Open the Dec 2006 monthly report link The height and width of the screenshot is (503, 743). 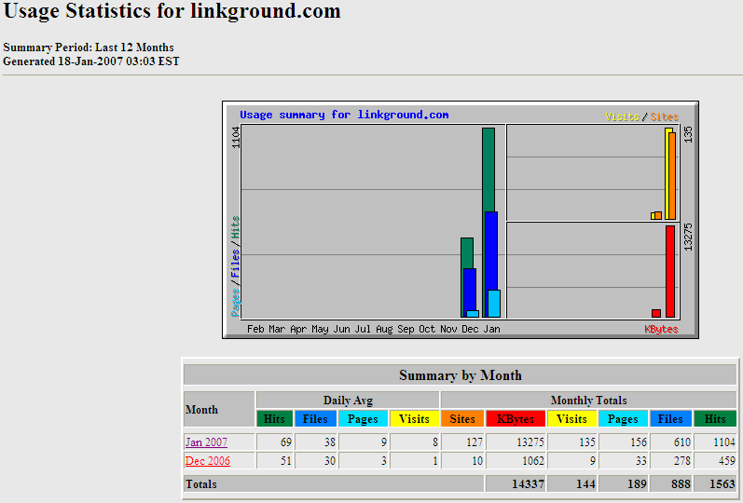(x=207, y=461)
